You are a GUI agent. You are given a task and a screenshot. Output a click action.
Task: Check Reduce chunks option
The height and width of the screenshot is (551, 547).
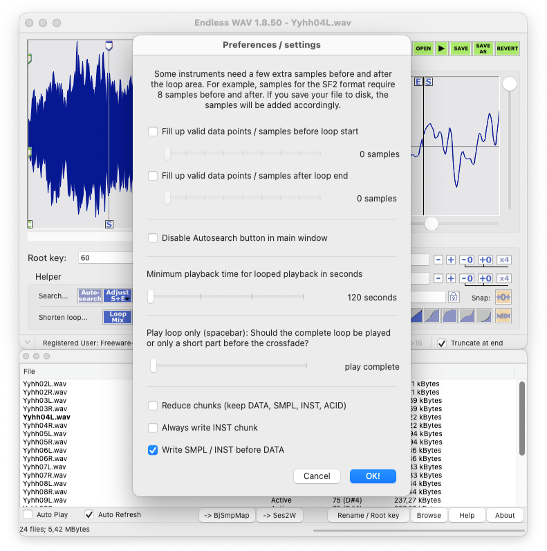point(153,406)
